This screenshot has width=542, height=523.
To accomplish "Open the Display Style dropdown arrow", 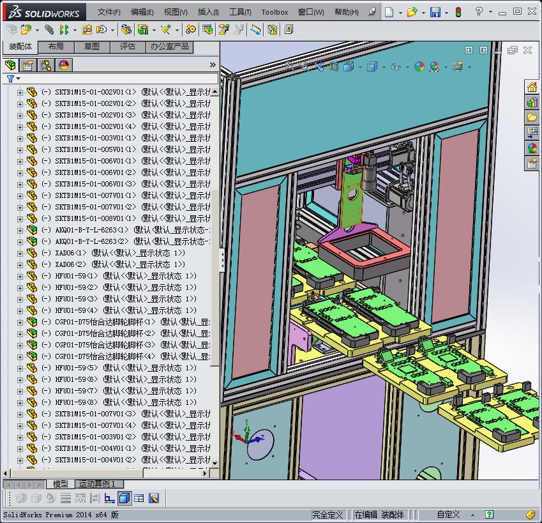I will [x=382, y=67].
